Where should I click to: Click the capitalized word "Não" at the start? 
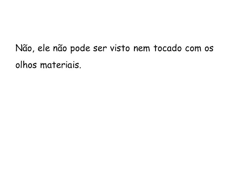pos(24,48)
